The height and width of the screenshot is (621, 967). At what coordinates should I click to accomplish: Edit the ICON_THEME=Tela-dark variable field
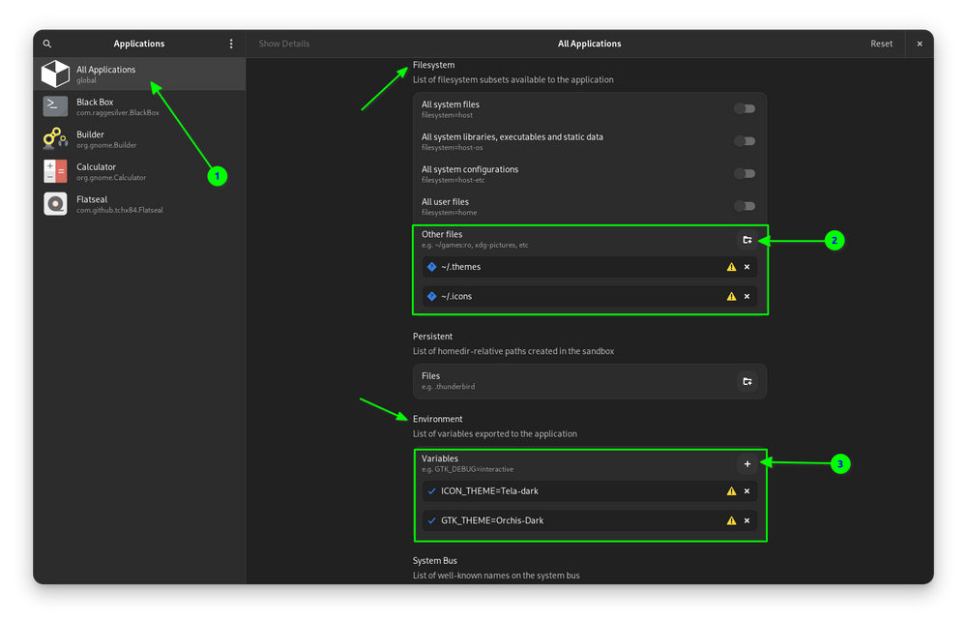571,491
